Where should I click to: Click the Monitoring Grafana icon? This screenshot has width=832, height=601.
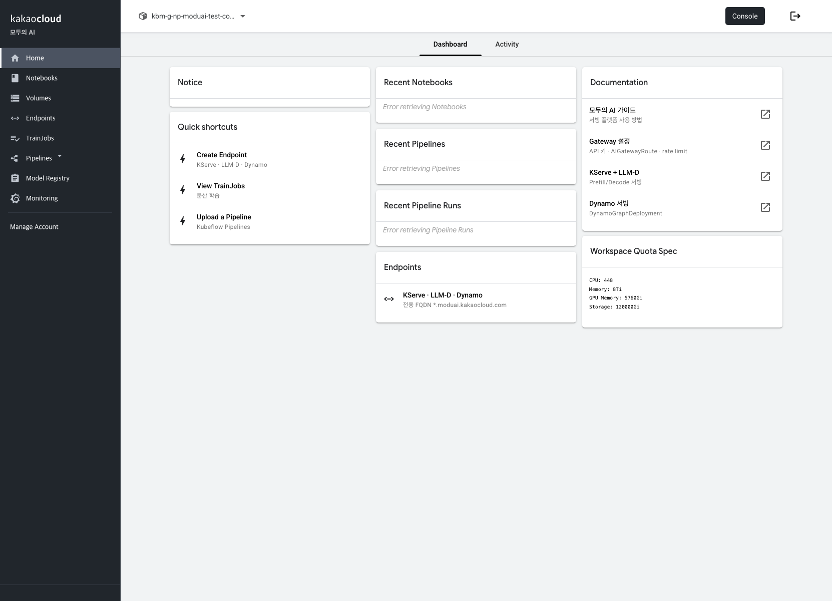click(x=15, y=198)
